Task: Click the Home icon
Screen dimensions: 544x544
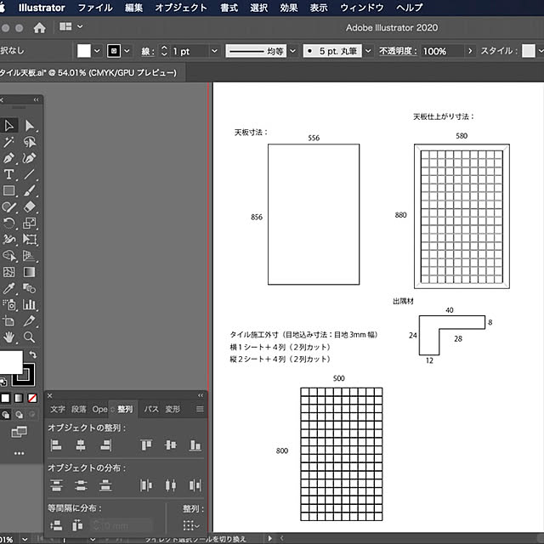Action: [x=40, y=28]
